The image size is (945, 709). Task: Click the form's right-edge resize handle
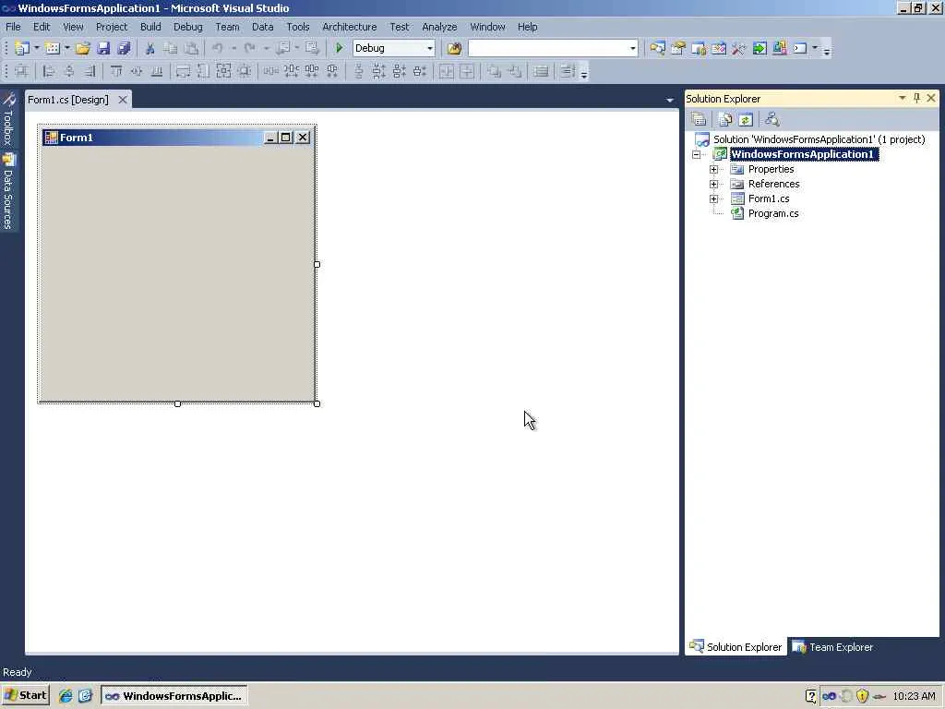click(317, 264)
